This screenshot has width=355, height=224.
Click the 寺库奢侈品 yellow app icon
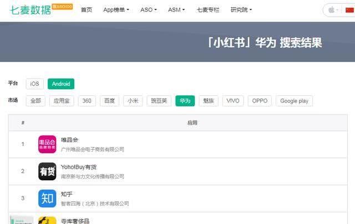[x=47, y=220]
